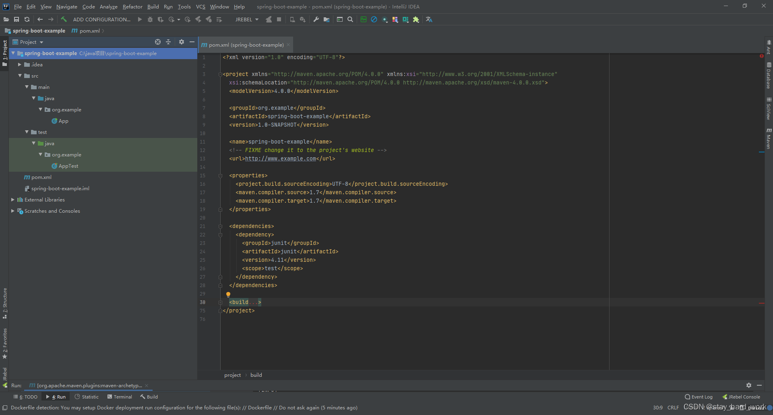
Task: Click the Run with Coverage icon
Action: click(161, 19)
